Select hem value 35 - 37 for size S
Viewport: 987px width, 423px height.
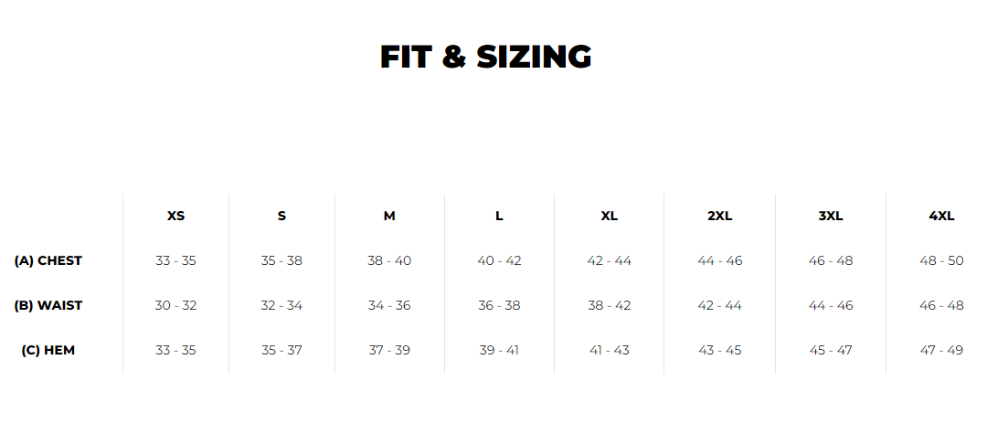[281, 350]
